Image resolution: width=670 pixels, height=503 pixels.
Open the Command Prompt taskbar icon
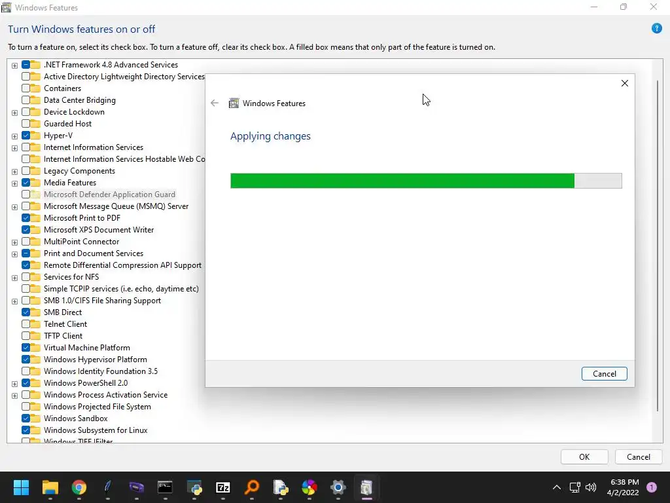click(165, 487)
